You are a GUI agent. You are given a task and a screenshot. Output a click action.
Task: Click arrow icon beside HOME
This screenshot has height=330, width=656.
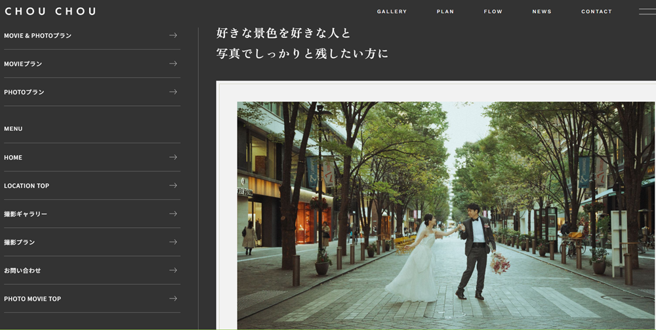tap(173, 157)
